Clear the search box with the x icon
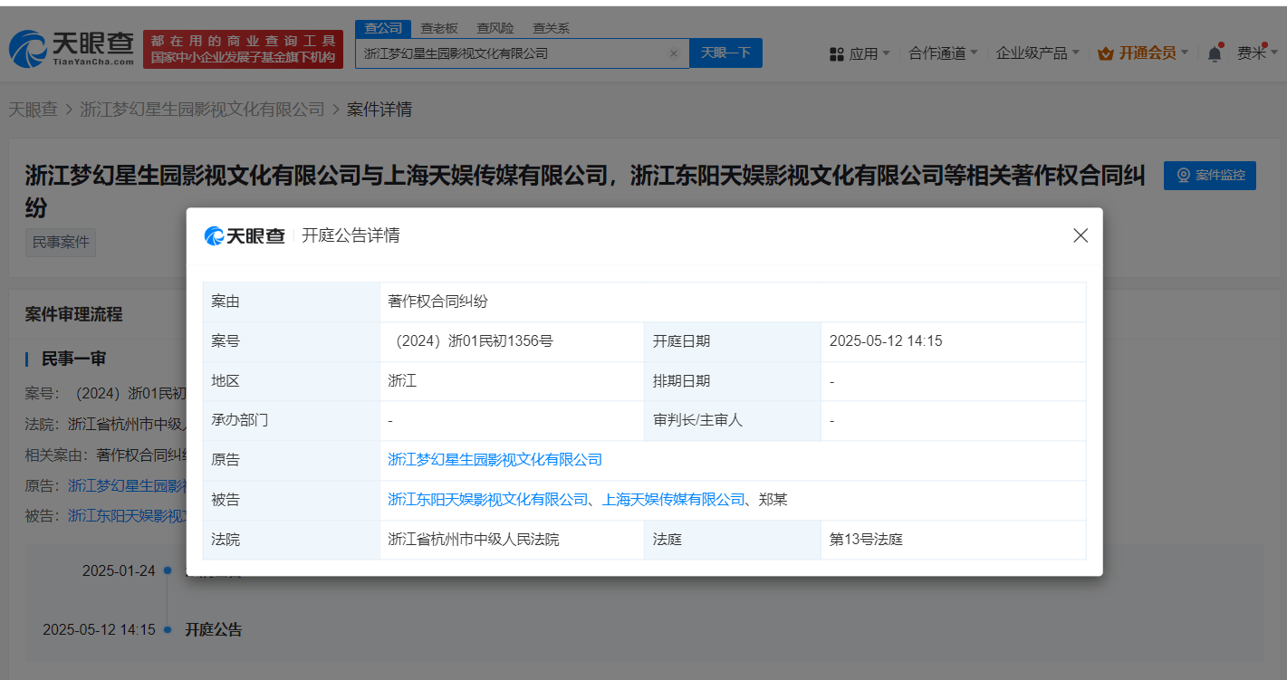Image resolution: width=1287 pixels, height=680 pixels. coord(674,53)
